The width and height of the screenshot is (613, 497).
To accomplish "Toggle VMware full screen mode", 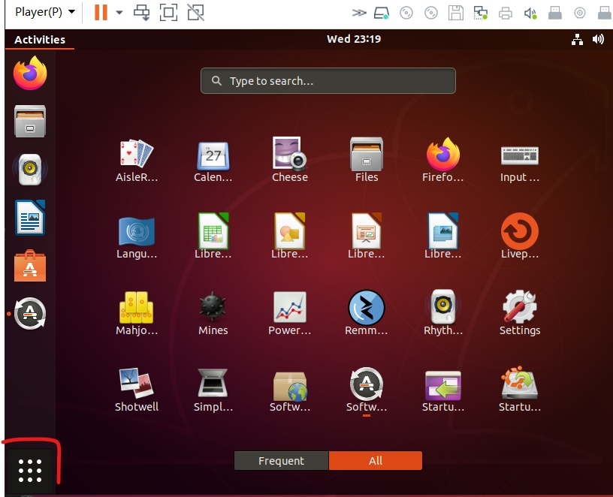I will (x=168, y=12).
